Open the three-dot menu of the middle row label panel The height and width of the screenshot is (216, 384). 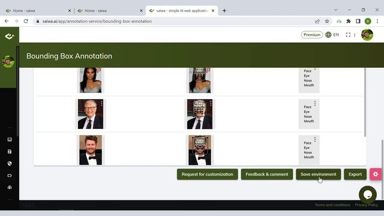315,103
